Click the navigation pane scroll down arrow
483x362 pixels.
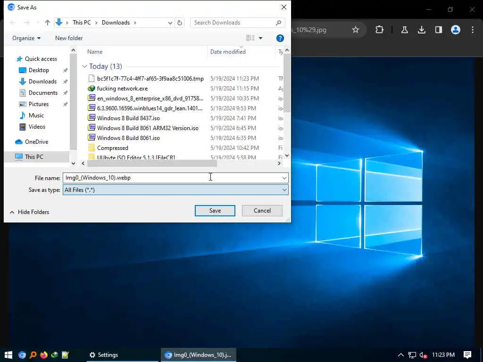[x=73, y=163]
